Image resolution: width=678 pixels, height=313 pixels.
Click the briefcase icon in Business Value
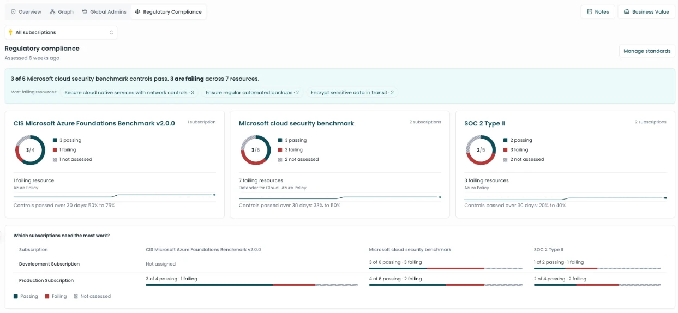(627, 11)
